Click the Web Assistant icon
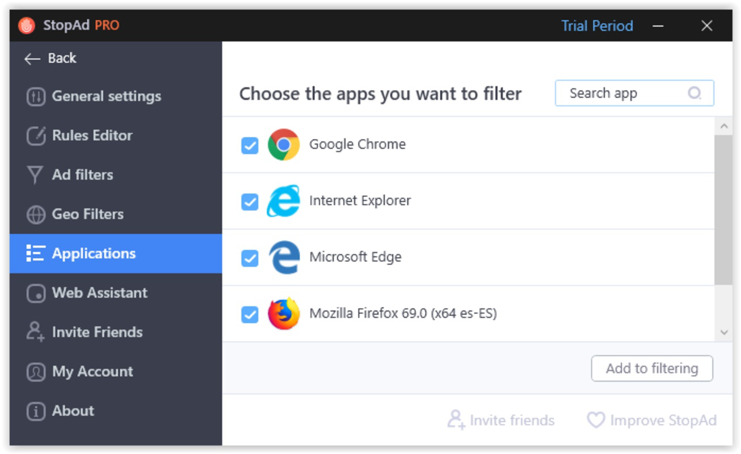The height and width of the screenshot is (454, 741). tap(36, 293)
